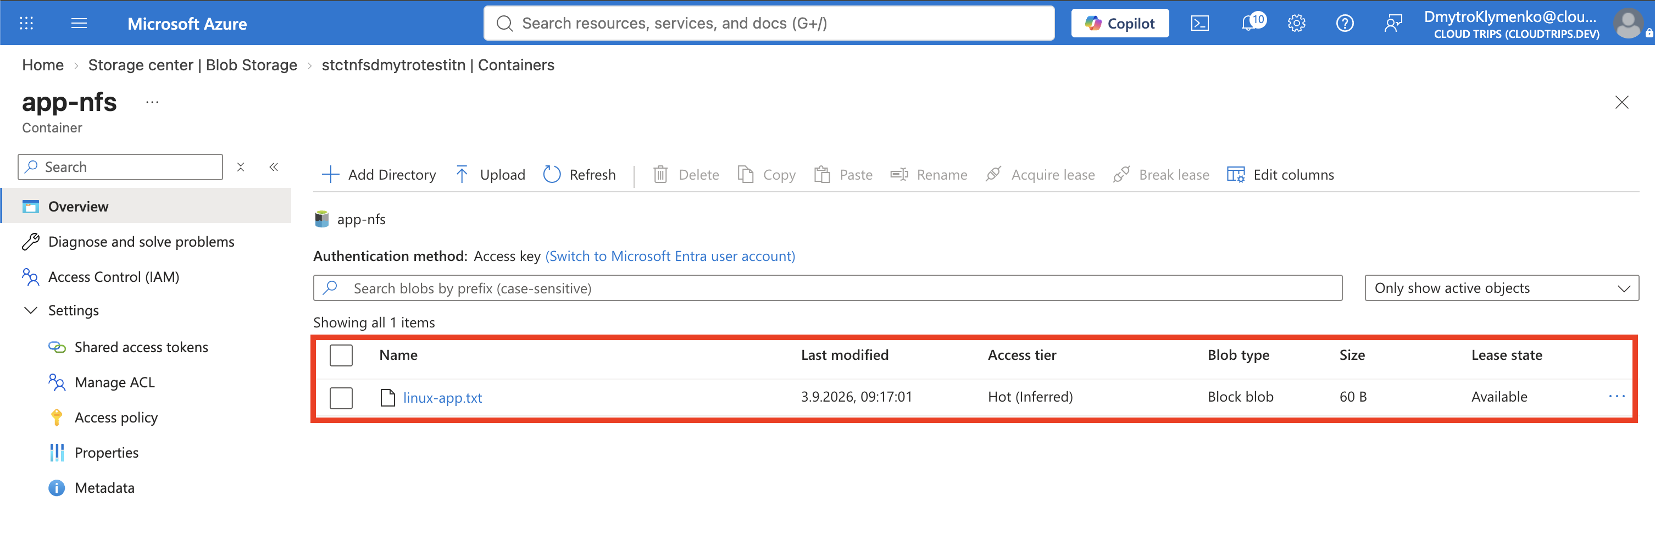
Task: Close the app-nfs container blade
Action: pos(1621,102)
